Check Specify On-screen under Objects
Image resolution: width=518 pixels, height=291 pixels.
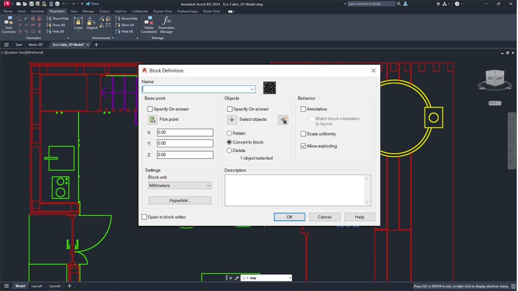click(x=230, y=109)
